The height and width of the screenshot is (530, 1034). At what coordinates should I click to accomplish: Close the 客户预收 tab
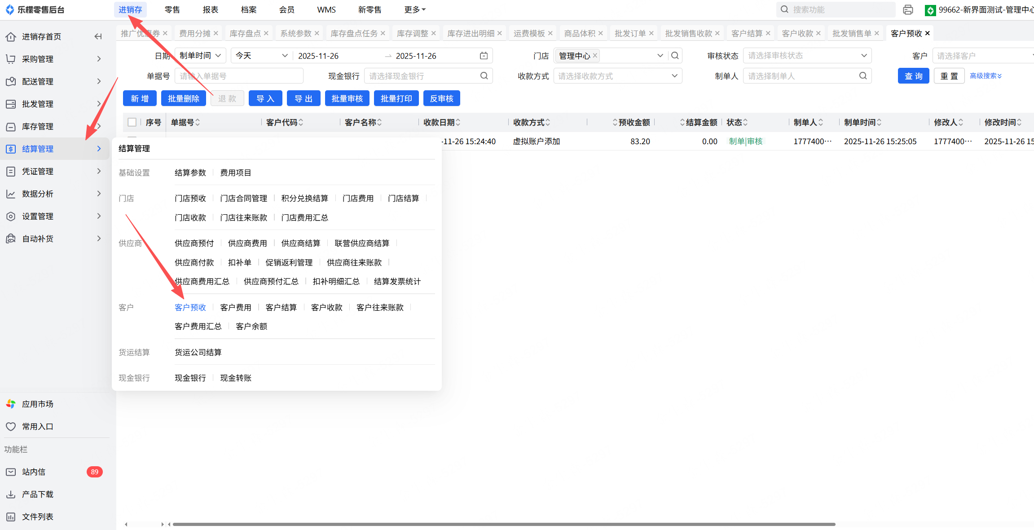pos(928,33)
